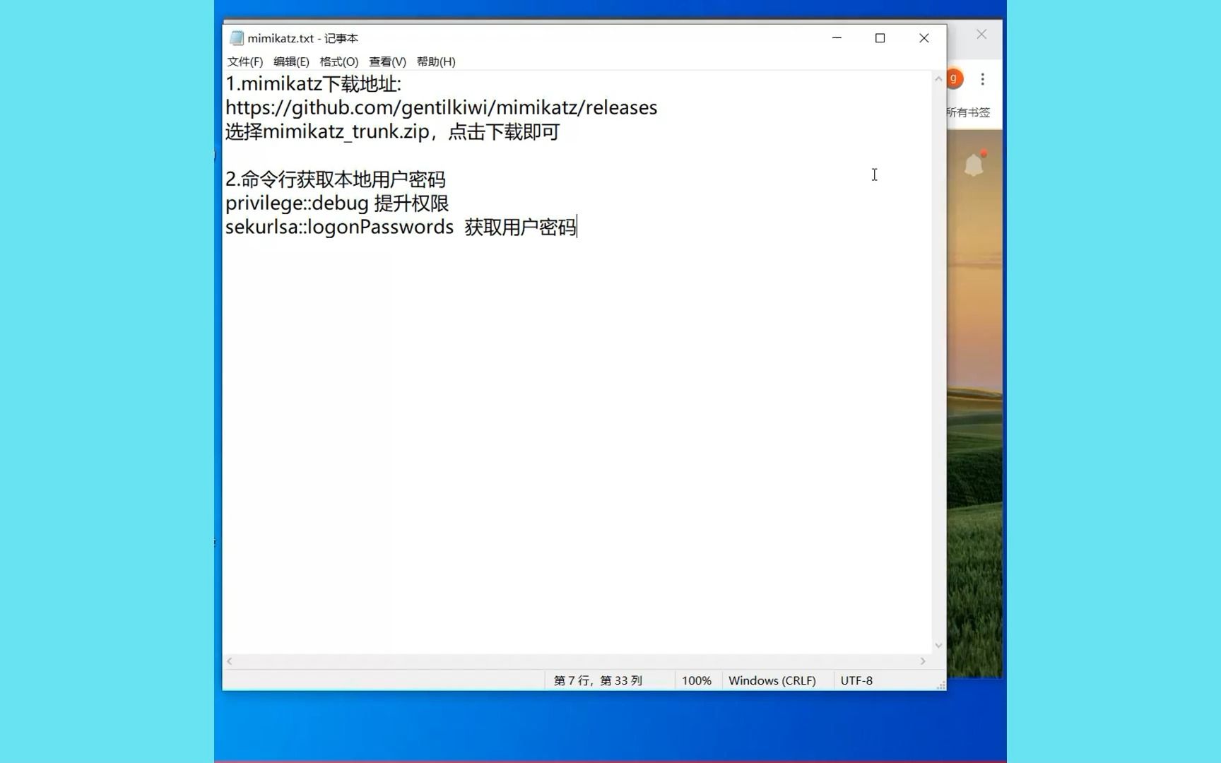This screenshot has width=1221, height=763.
Task: Click the horizontal scrollbar left arrow
Action: tap(230, 661)
